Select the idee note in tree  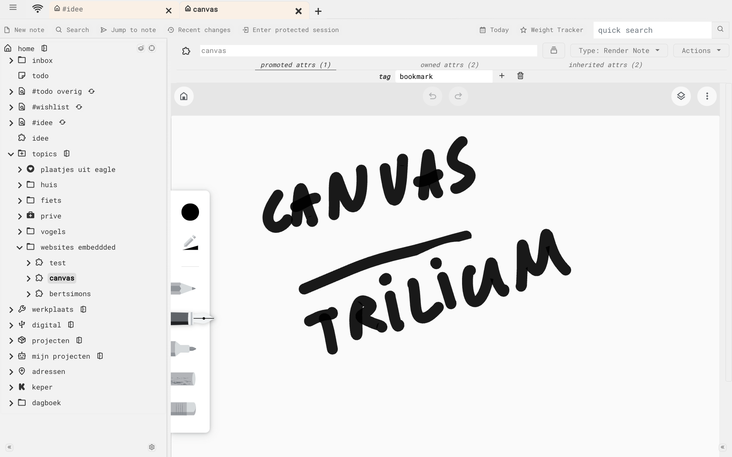pos(40,138)
